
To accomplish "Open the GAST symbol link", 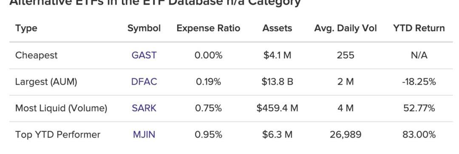I will [x=144, y=55].
